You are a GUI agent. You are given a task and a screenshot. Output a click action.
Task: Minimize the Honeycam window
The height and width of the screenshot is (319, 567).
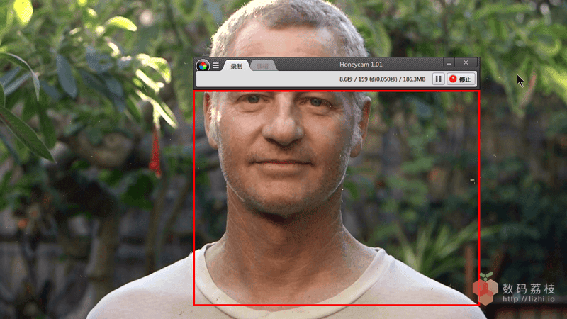coord(449,63)
